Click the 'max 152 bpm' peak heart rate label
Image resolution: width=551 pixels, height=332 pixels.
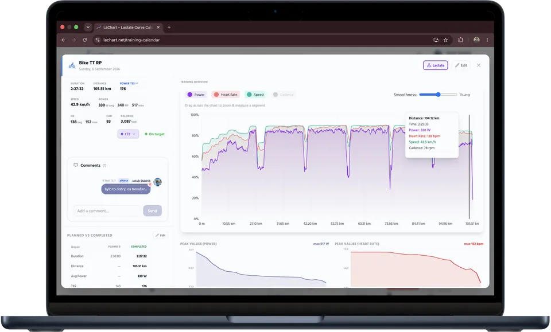coord(474,244)
